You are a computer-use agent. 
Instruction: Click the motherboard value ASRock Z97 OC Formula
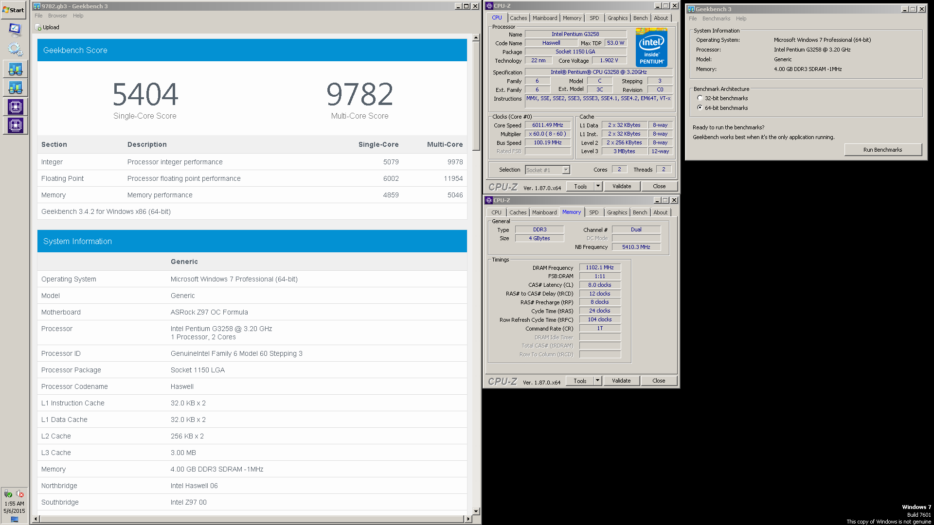pos(209,312)
